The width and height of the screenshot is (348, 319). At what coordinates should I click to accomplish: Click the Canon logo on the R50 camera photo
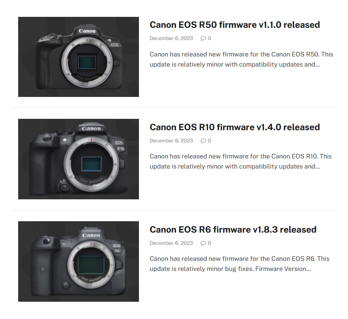(87, 31)
